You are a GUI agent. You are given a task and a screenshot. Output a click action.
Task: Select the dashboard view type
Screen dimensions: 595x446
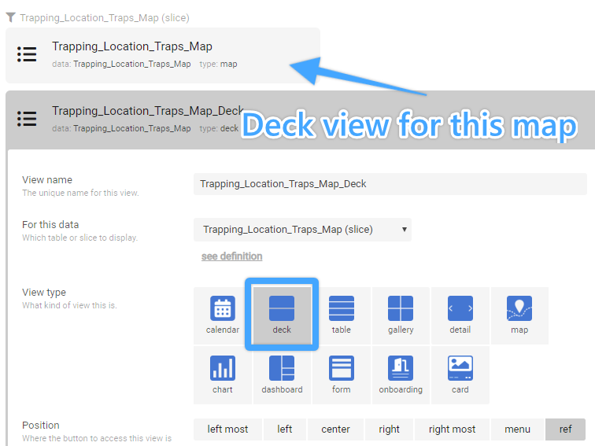[x=282, y=375]
